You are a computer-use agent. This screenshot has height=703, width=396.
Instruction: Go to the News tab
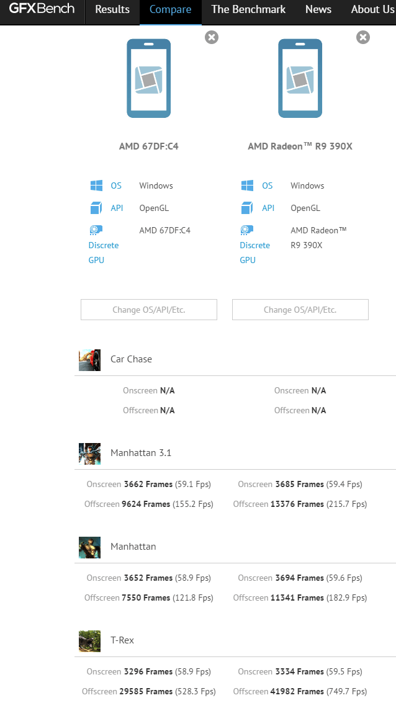(318, 9)
